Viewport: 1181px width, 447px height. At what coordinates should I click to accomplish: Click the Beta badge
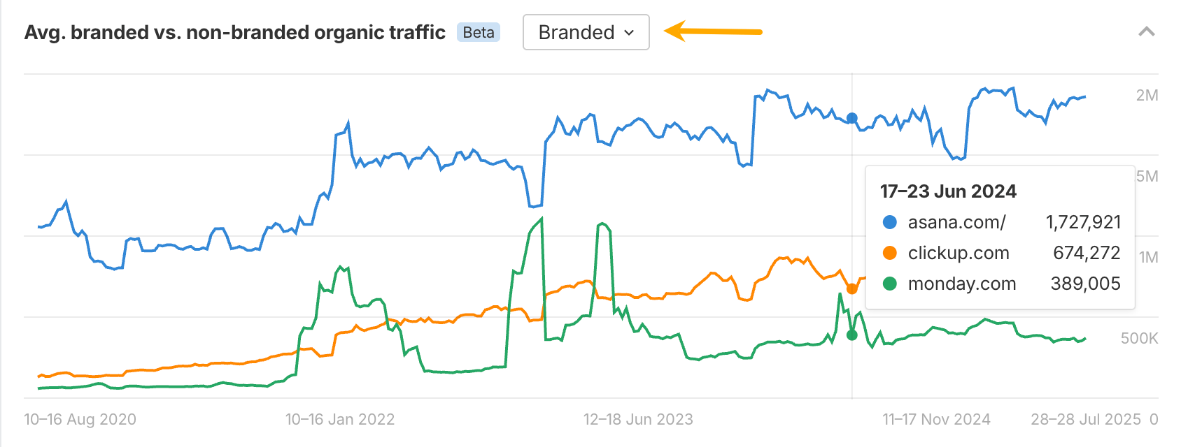479,32
